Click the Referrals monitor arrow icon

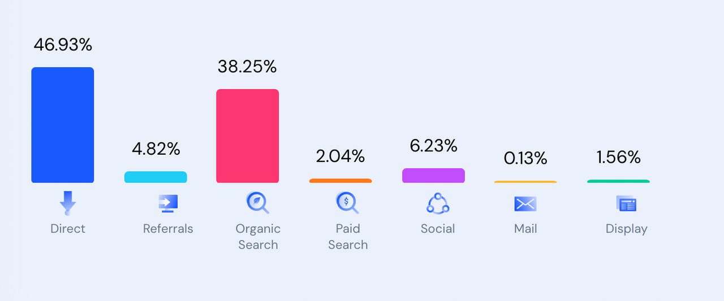point(168,203)
